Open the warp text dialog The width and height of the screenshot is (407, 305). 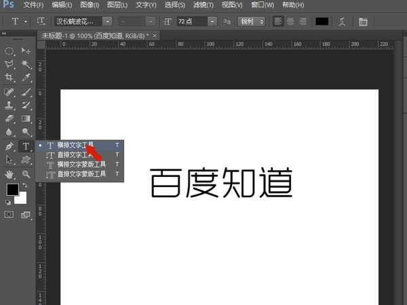coord(342,22)
